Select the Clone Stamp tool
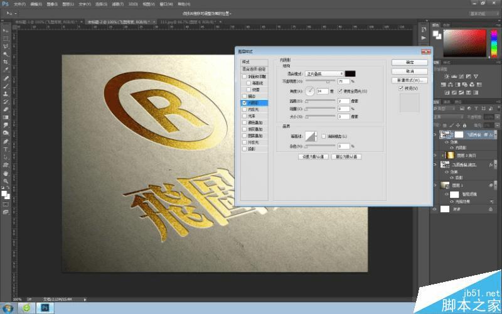Image resolution: width=502 pixels, height=314 pixels. click(6, 94)
